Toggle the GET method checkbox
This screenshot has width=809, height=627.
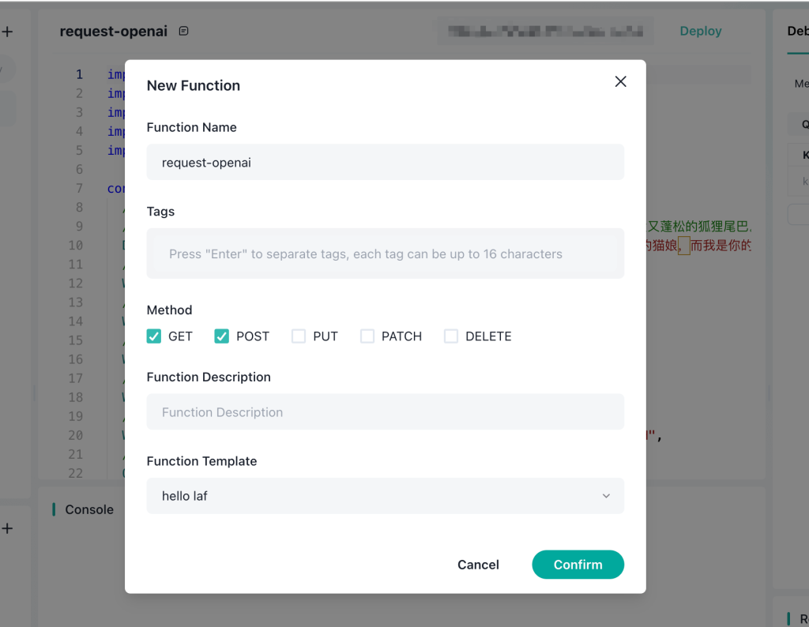pyautogui.click(x=154, y=336)
